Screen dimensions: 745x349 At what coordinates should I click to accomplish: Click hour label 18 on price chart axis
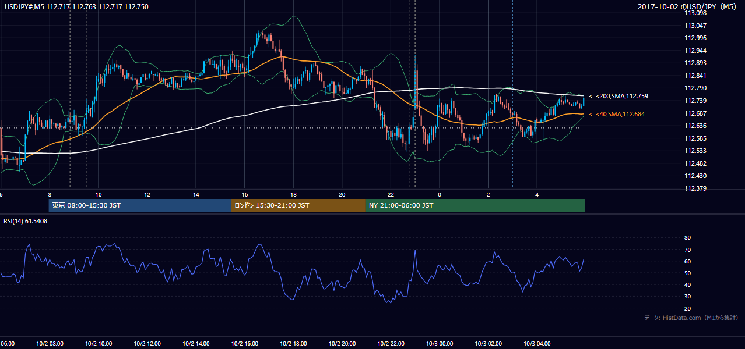tap(293, 194)
